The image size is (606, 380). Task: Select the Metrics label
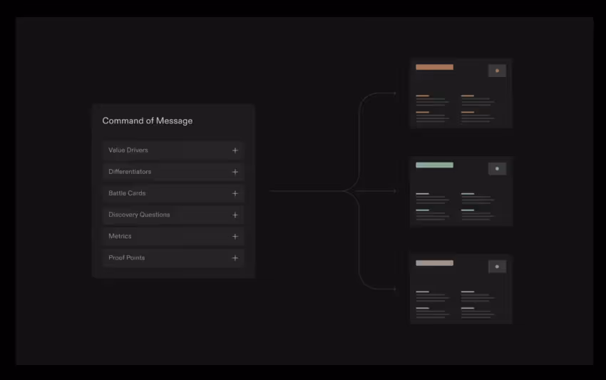pos(120,236)
